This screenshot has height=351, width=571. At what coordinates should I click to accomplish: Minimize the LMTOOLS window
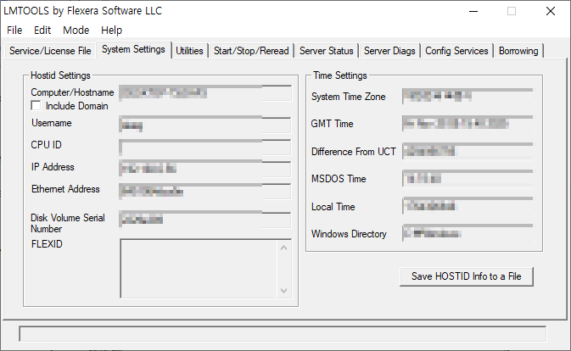tap(473, 11)
